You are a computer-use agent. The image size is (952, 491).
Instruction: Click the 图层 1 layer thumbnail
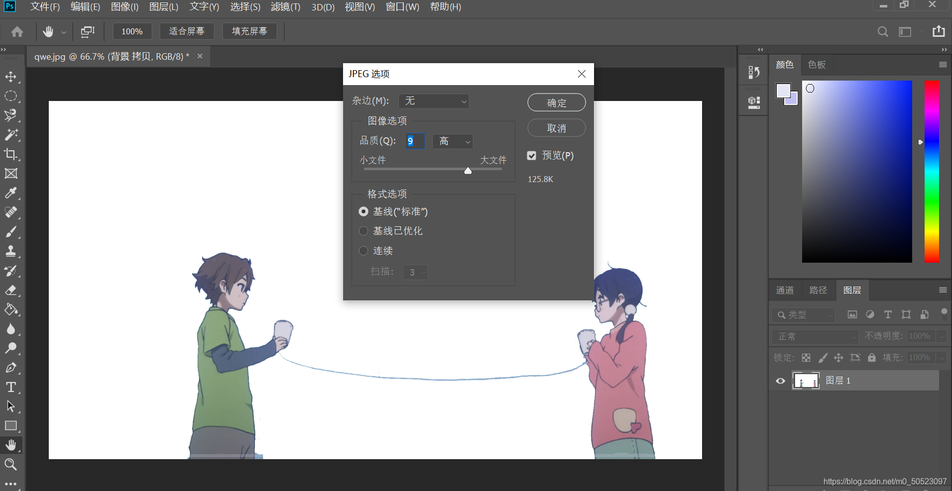coord(806,381)
